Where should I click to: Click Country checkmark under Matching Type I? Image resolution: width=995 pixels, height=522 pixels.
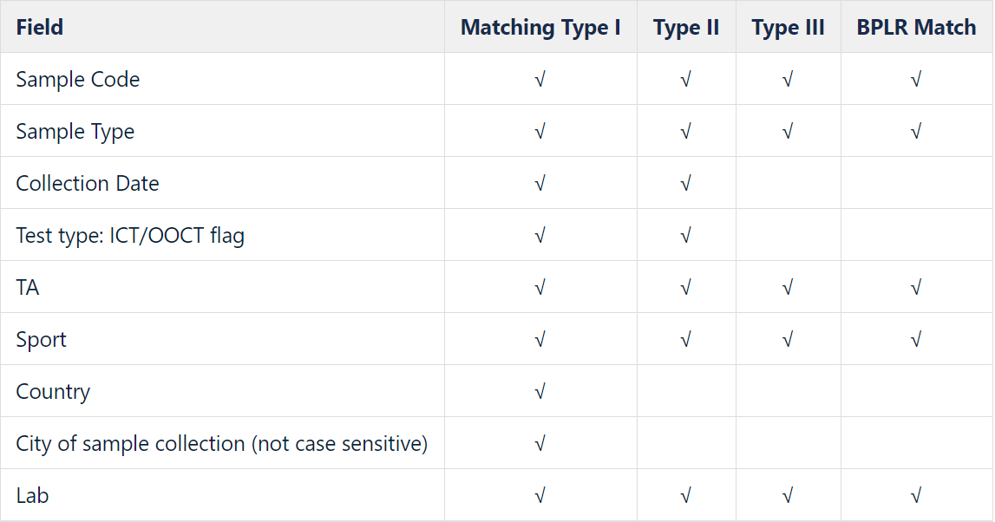pyautogui.click(x=540, y=391)
